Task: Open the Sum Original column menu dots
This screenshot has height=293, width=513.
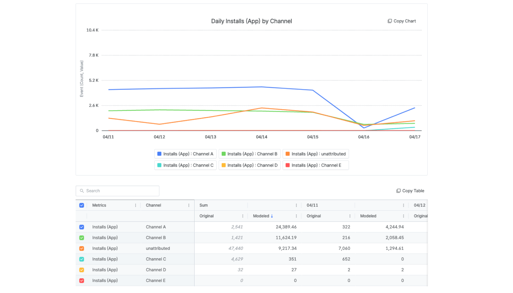Action: (243, 216)
